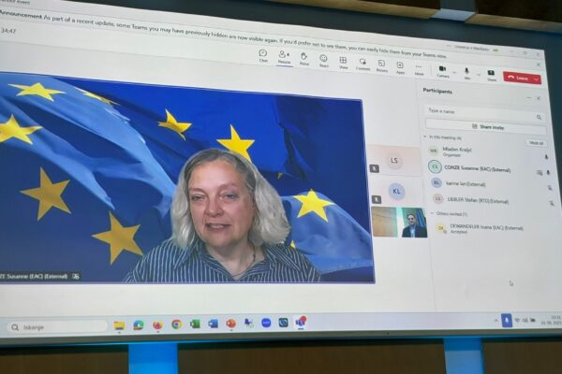The height and width of the screenshot is (374, 562).
Task: Show hidden system tray icons chevron
Action: pyautogui.click(x=496, y=321)
